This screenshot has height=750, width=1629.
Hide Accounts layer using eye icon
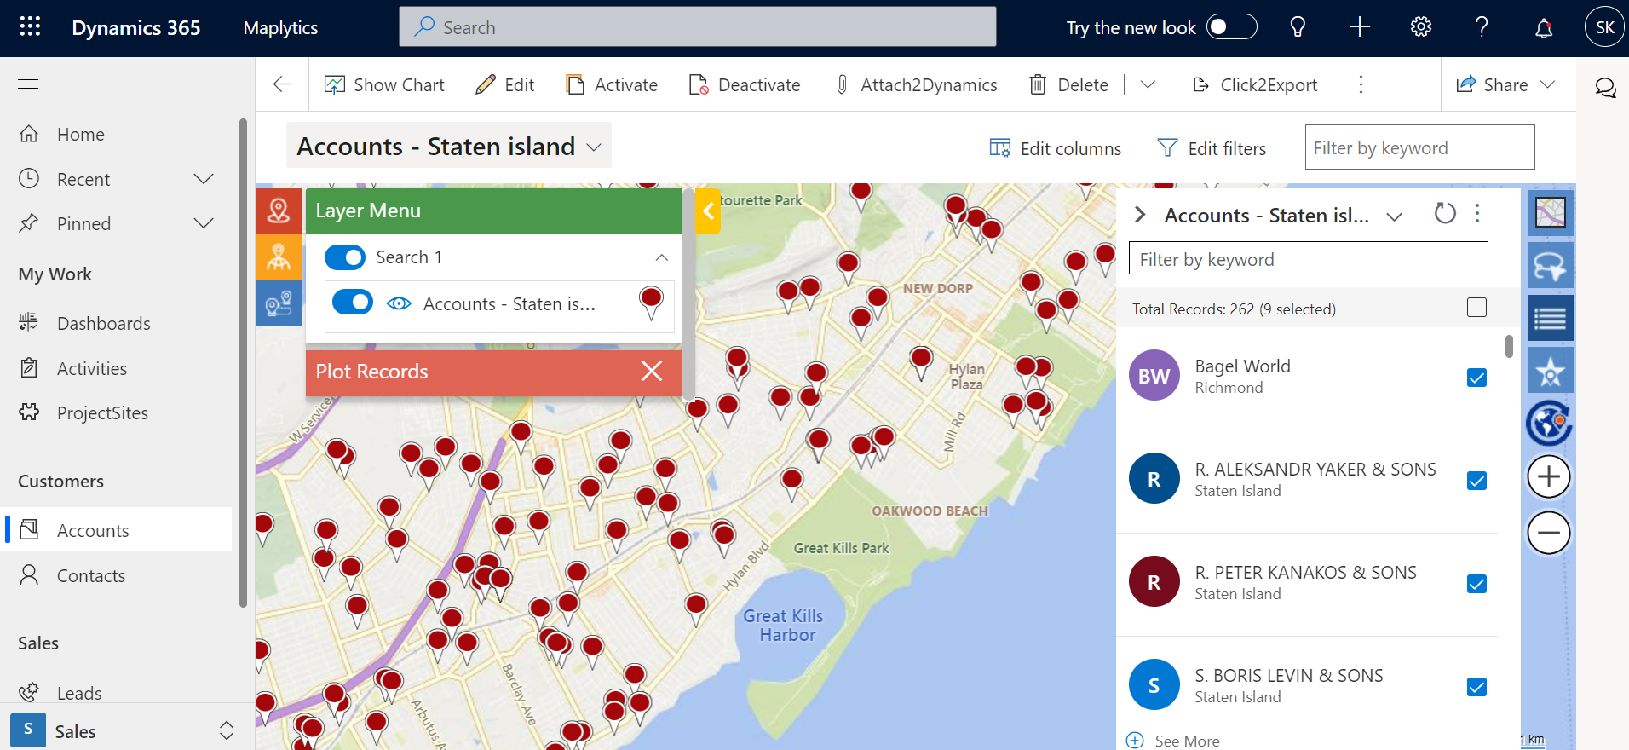point(399,303)
